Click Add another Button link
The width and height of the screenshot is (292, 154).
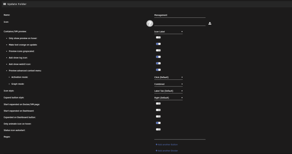(167, 144)
